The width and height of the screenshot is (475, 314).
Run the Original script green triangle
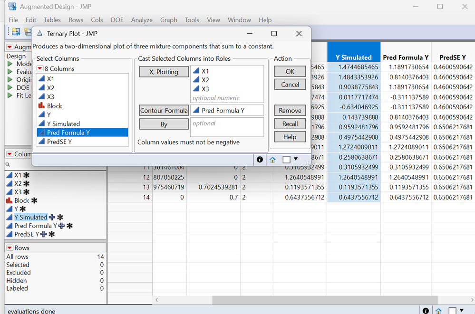click(10, 80)
